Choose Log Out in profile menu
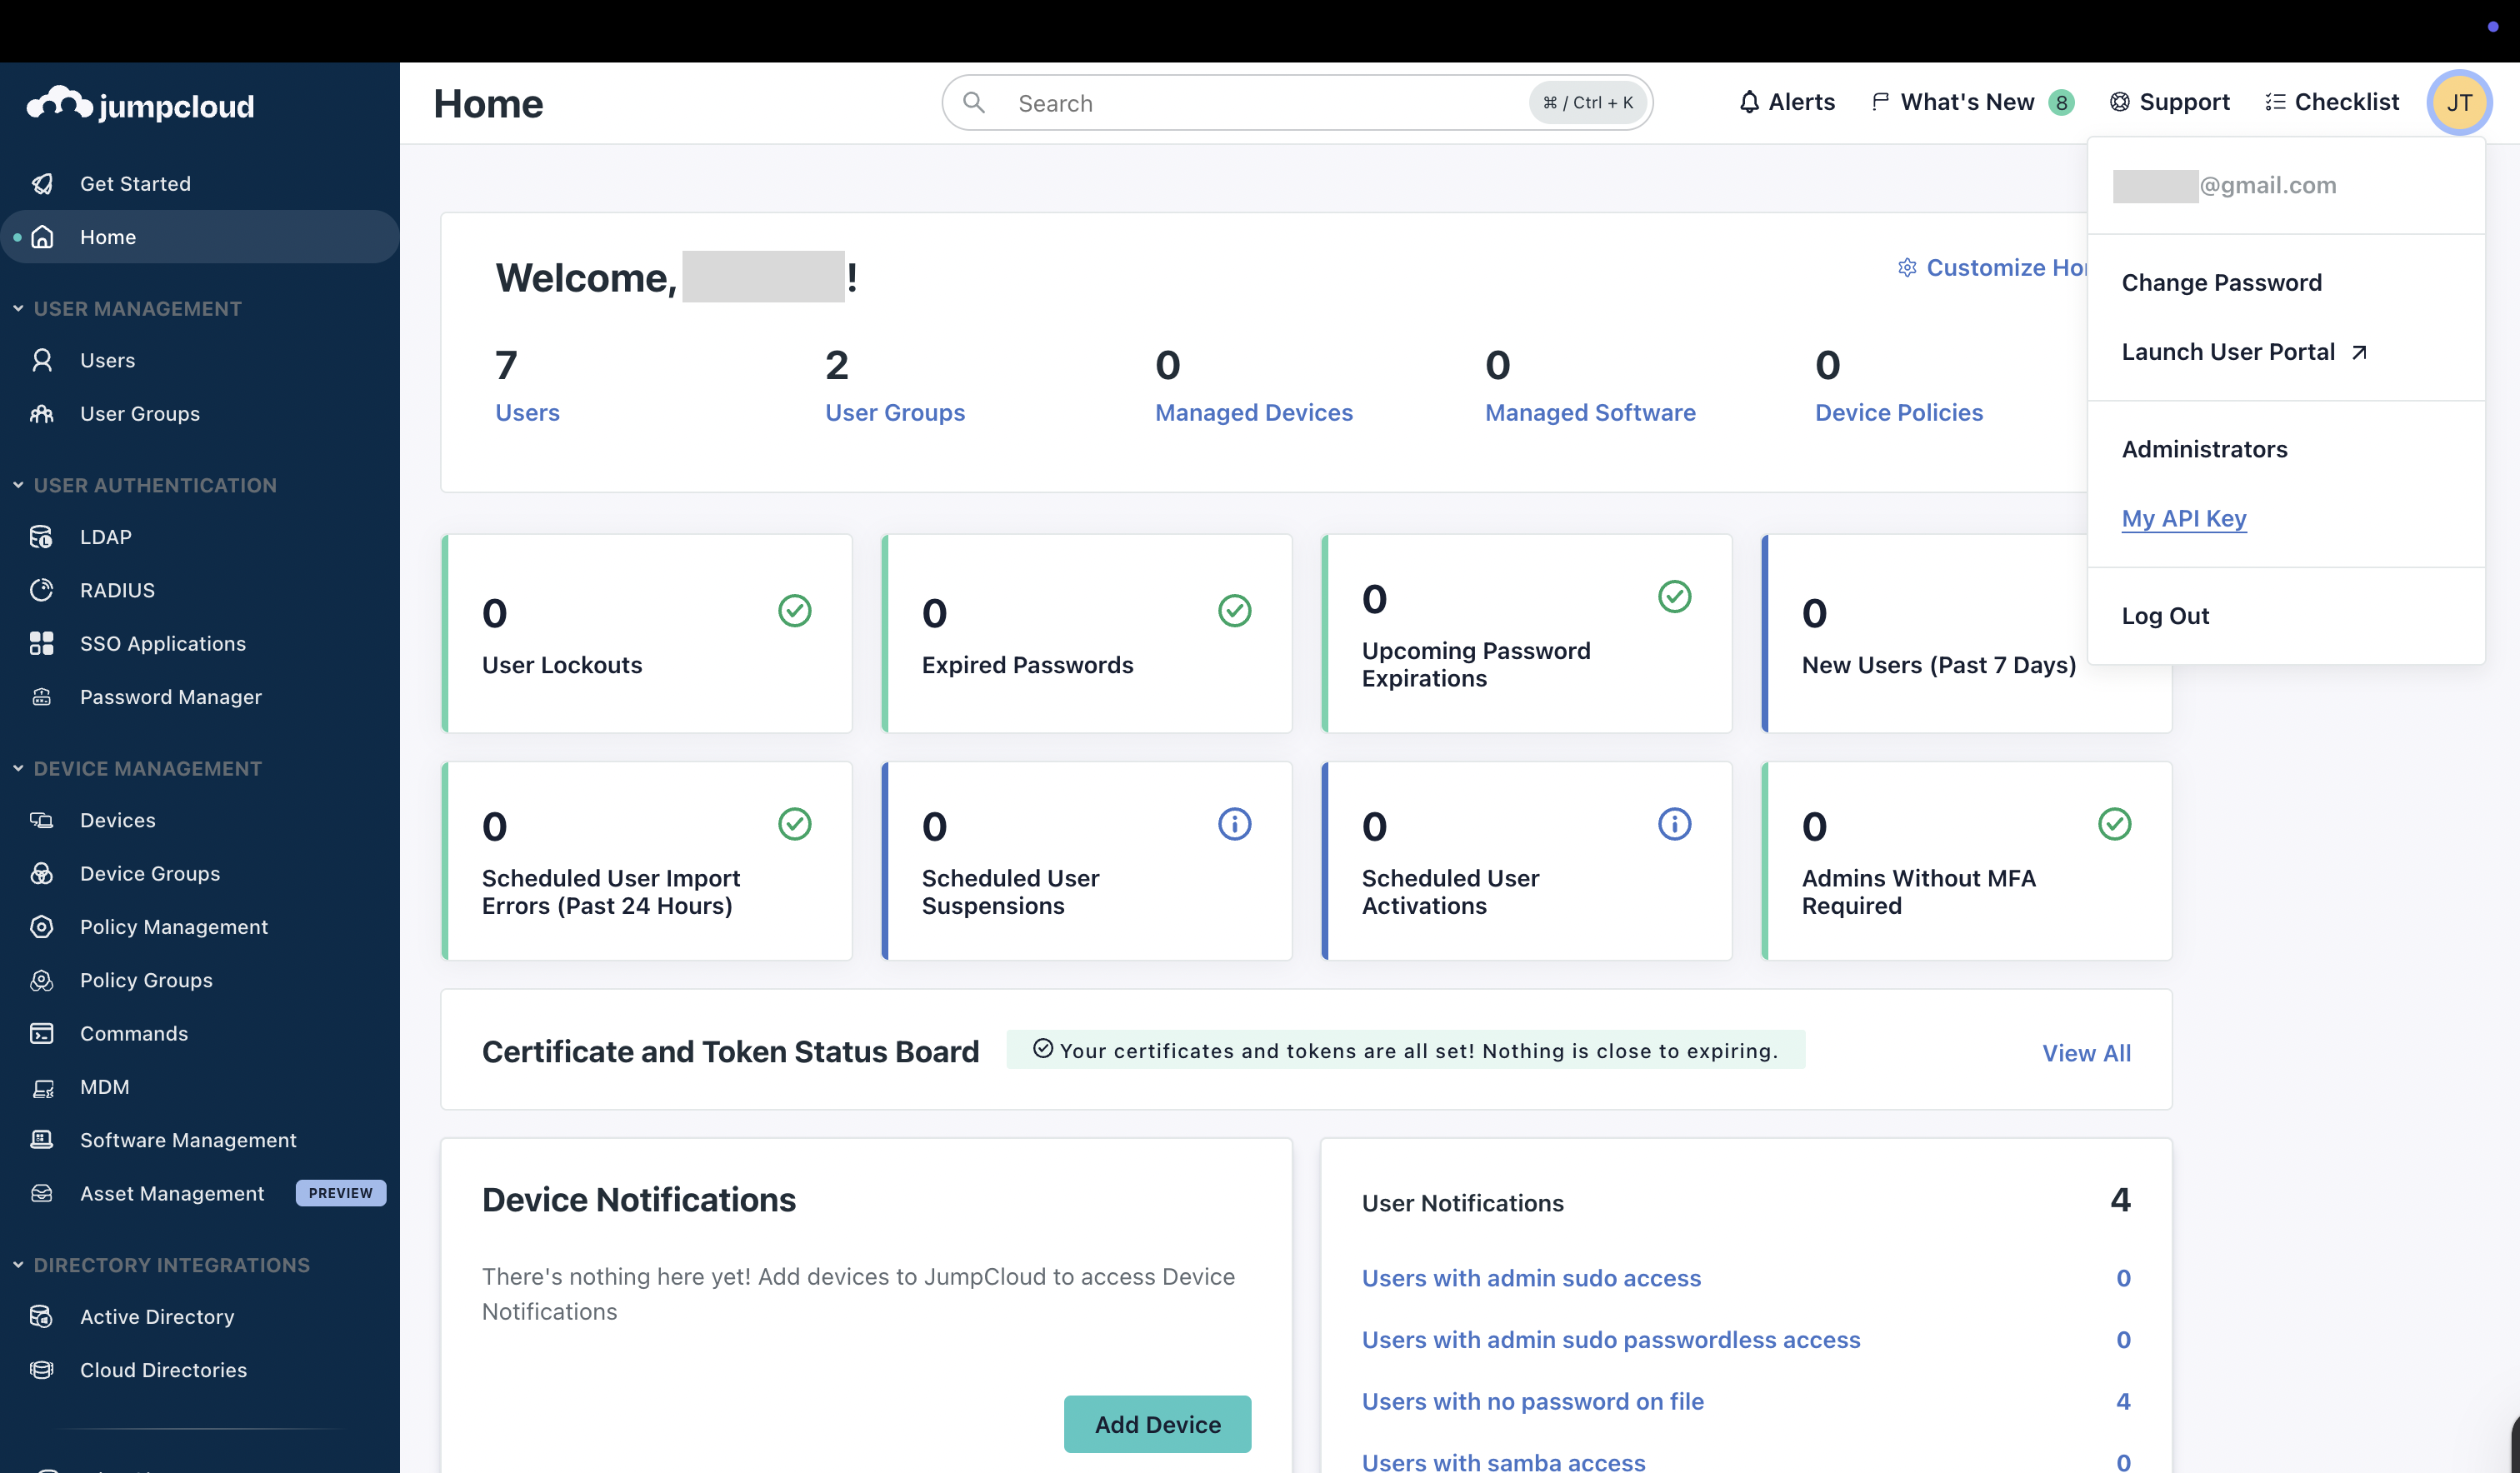The image size is (2520, 1473). click(x=2165, y=615)
